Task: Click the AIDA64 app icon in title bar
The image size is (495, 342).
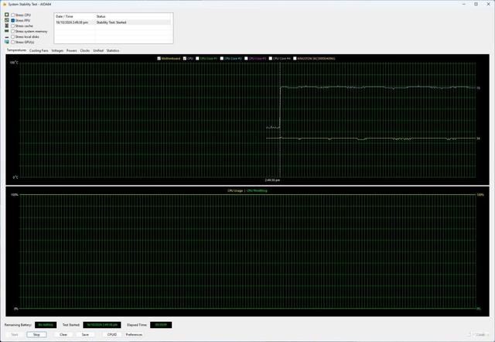Action: (x=5, y=5)
